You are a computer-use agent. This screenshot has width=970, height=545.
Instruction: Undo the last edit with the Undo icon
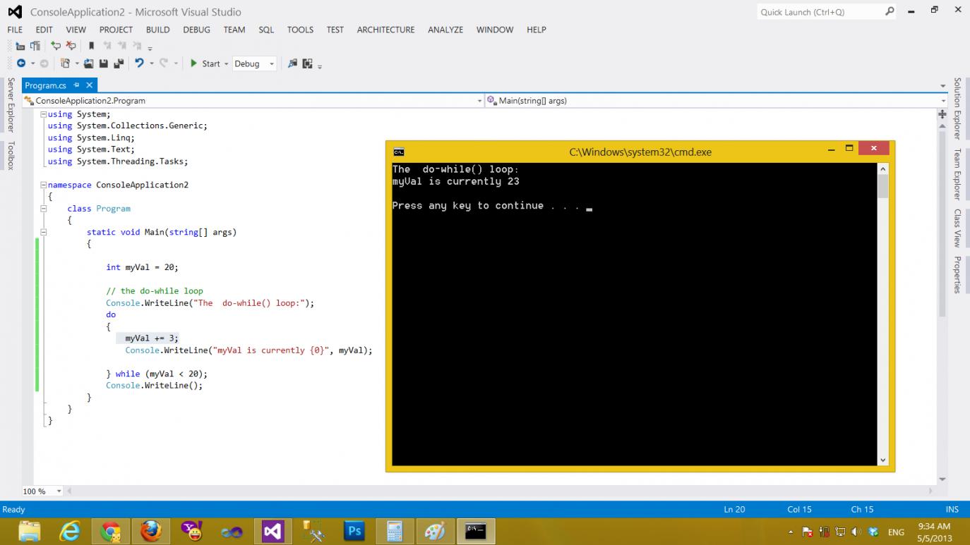point(139,63)
